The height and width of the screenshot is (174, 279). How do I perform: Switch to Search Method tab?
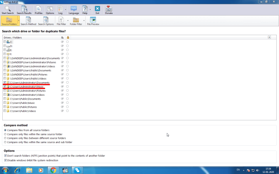tap(28, 21)
